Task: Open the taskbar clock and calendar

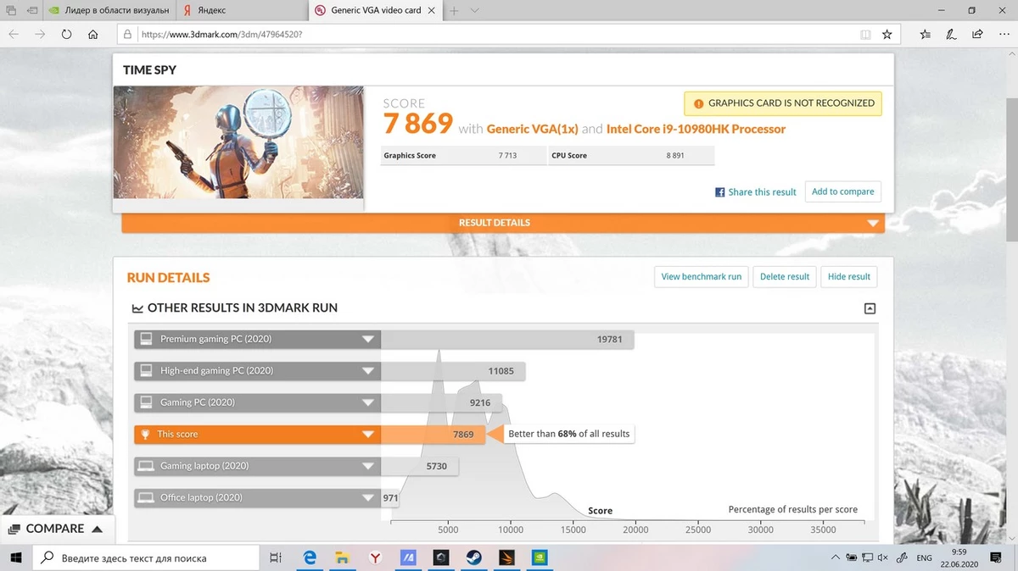Action: 959,557
